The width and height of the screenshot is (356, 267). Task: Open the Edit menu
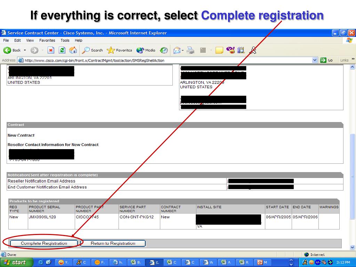[x=17, y=40]
